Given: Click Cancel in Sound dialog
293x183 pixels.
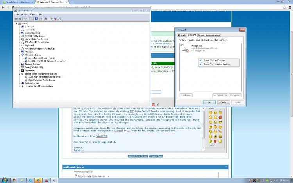Looking at the screenshot, I should coord(223,102).
